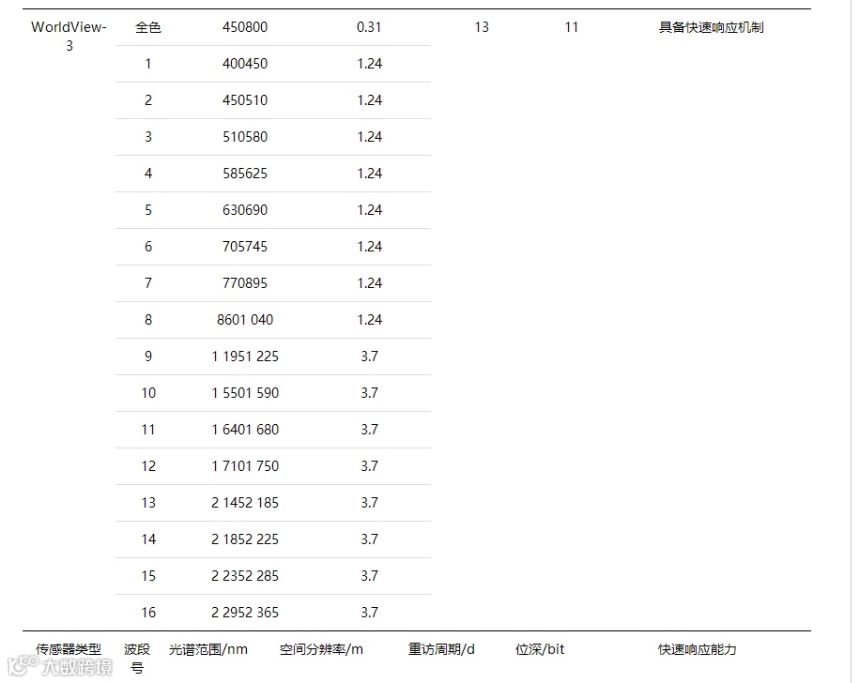Viewport: 859px width, 683px height.
Task: Click band number 15 cell
Action: tap(148, 576)
